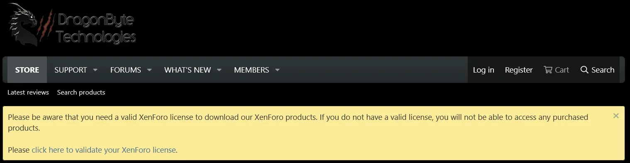Open the Search products sub-navigation link

tap(81, 92)
